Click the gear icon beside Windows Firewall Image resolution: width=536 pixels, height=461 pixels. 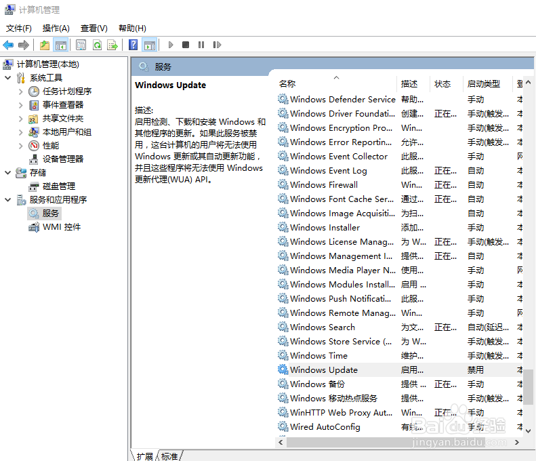click(x=283, y=184)
